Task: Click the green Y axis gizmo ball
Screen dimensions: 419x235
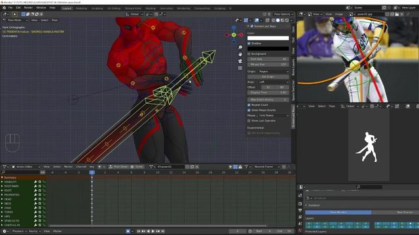Action: click(234, 35)
